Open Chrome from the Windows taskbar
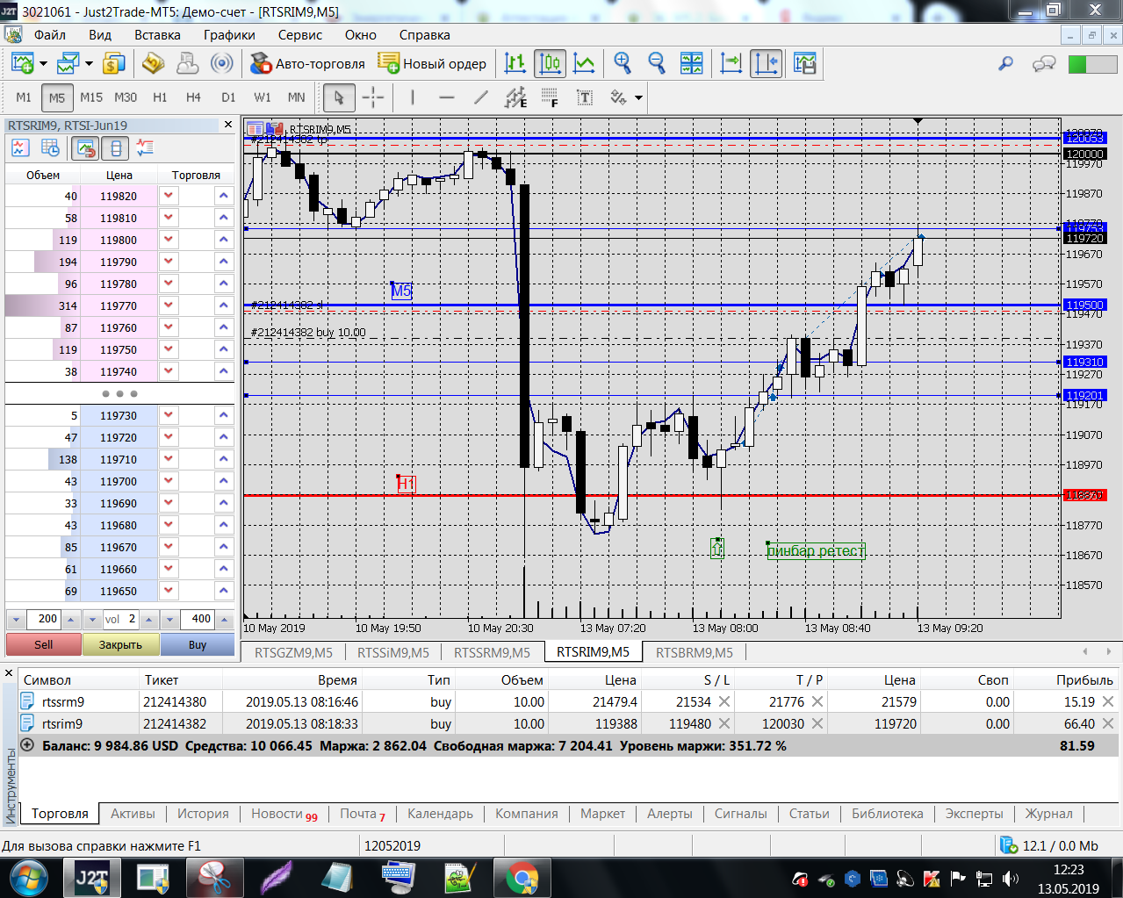Image resolution: width=1123 pixels, height=898 pixels. click(x=522, y=878)
